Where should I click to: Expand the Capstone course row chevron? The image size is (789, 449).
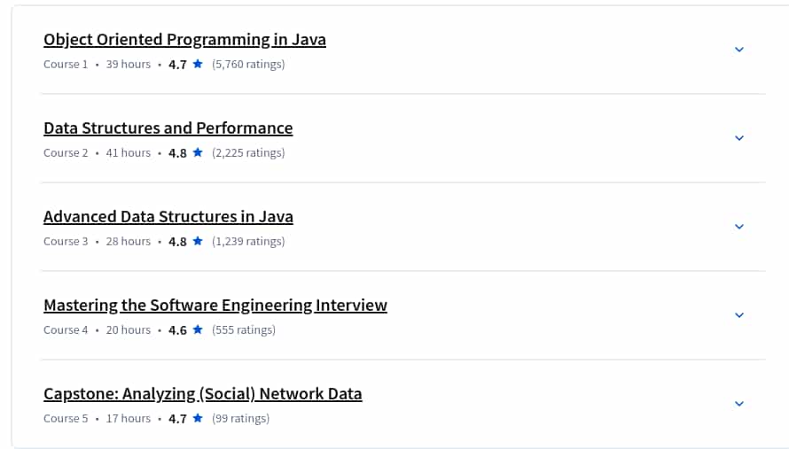[x=739, y=403]
